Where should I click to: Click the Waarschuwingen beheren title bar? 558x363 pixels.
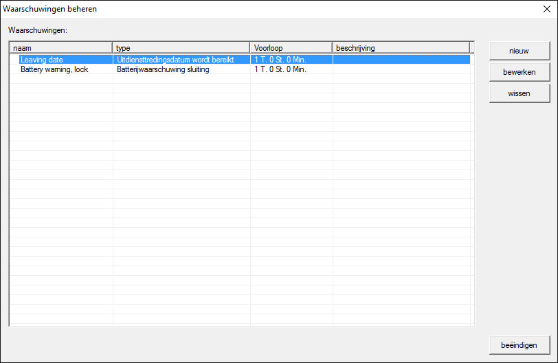coord(206,9)
